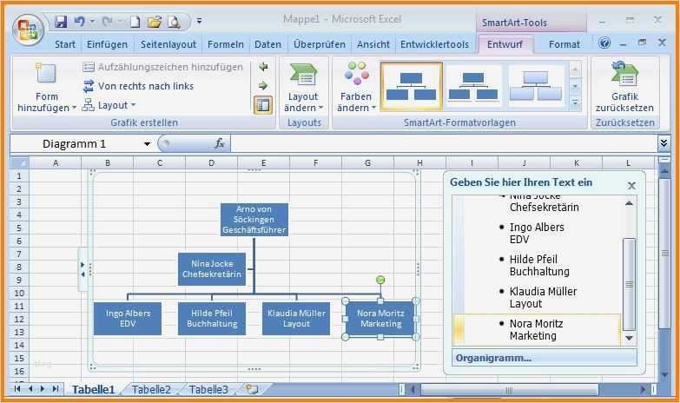Screen dimensions: 680x403
Task: Switch to the SmartArt Format tab
Action: [x=564, y=44]
